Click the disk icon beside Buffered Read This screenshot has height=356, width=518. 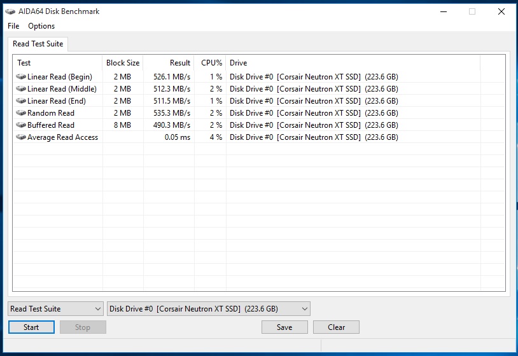coord(21,125)
